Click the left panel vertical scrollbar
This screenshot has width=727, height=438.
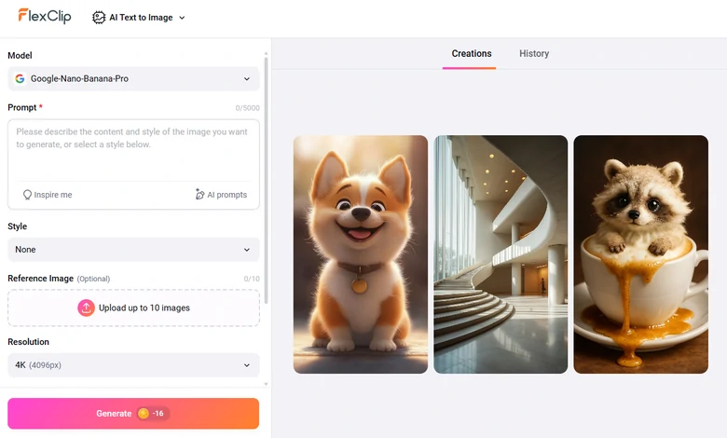click(x=267, y=181)
